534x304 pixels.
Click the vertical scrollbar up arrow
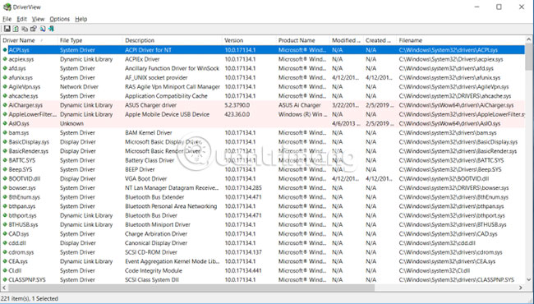coord(529,39)
